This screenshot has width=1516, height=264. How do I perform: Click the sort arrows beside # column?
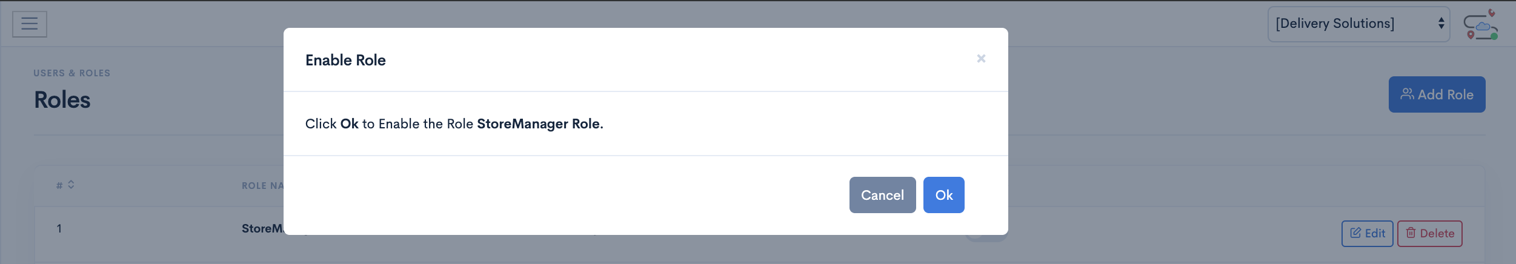click(71, 185)
